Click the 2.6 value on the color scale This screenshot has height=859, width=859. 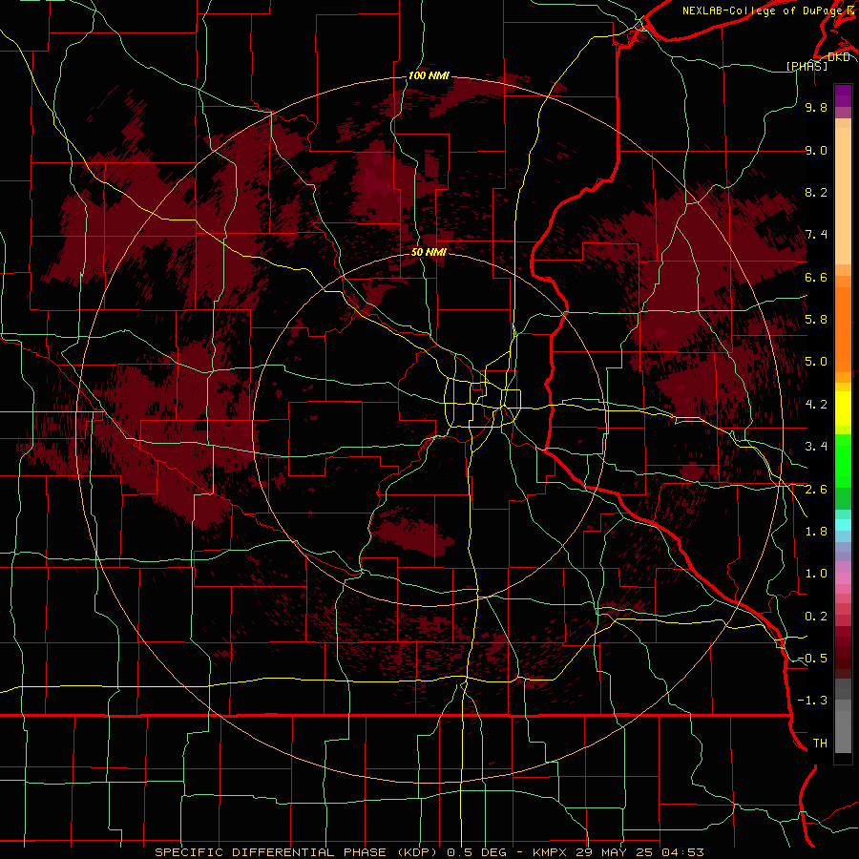click(x=816, y=490)
